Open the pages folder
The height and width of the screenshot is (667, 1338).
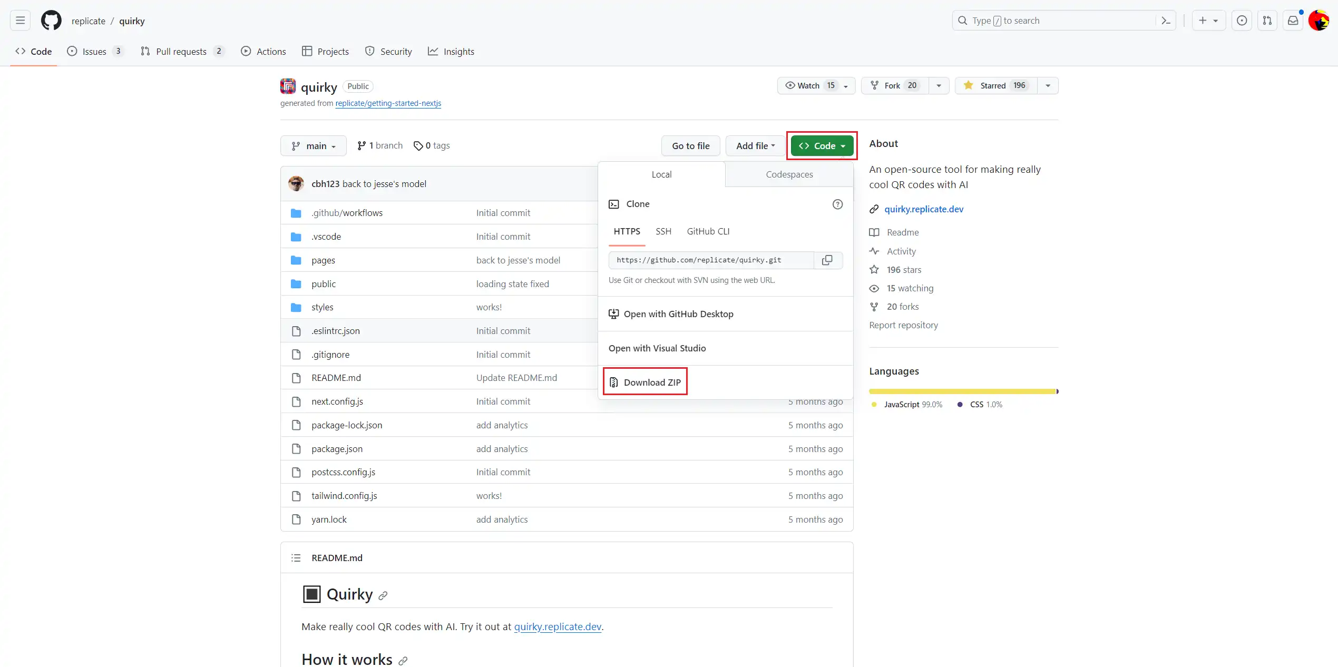click(323, 260)
